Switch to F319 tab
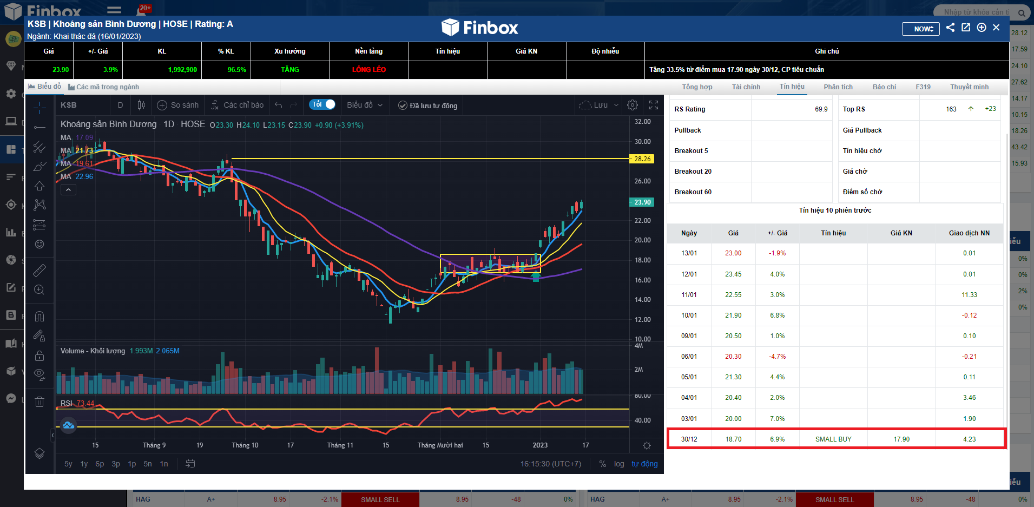The image size is (1034, 507). [923, 87]
